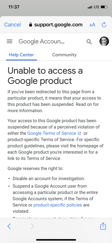
Task: Reload the page with refresh icon
Action: click(x=104, y=25)
